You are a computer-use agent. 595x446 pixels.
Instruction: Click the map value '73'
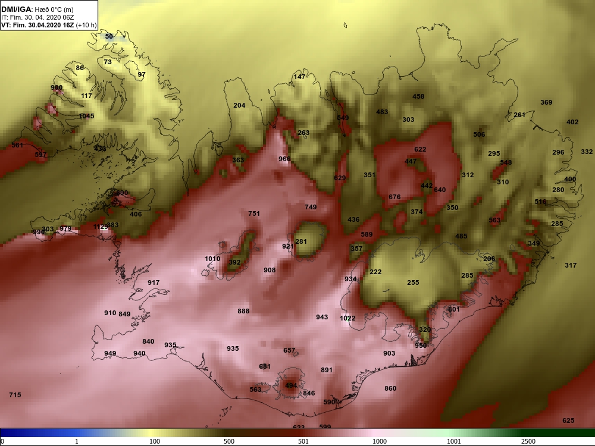[108, 62]
